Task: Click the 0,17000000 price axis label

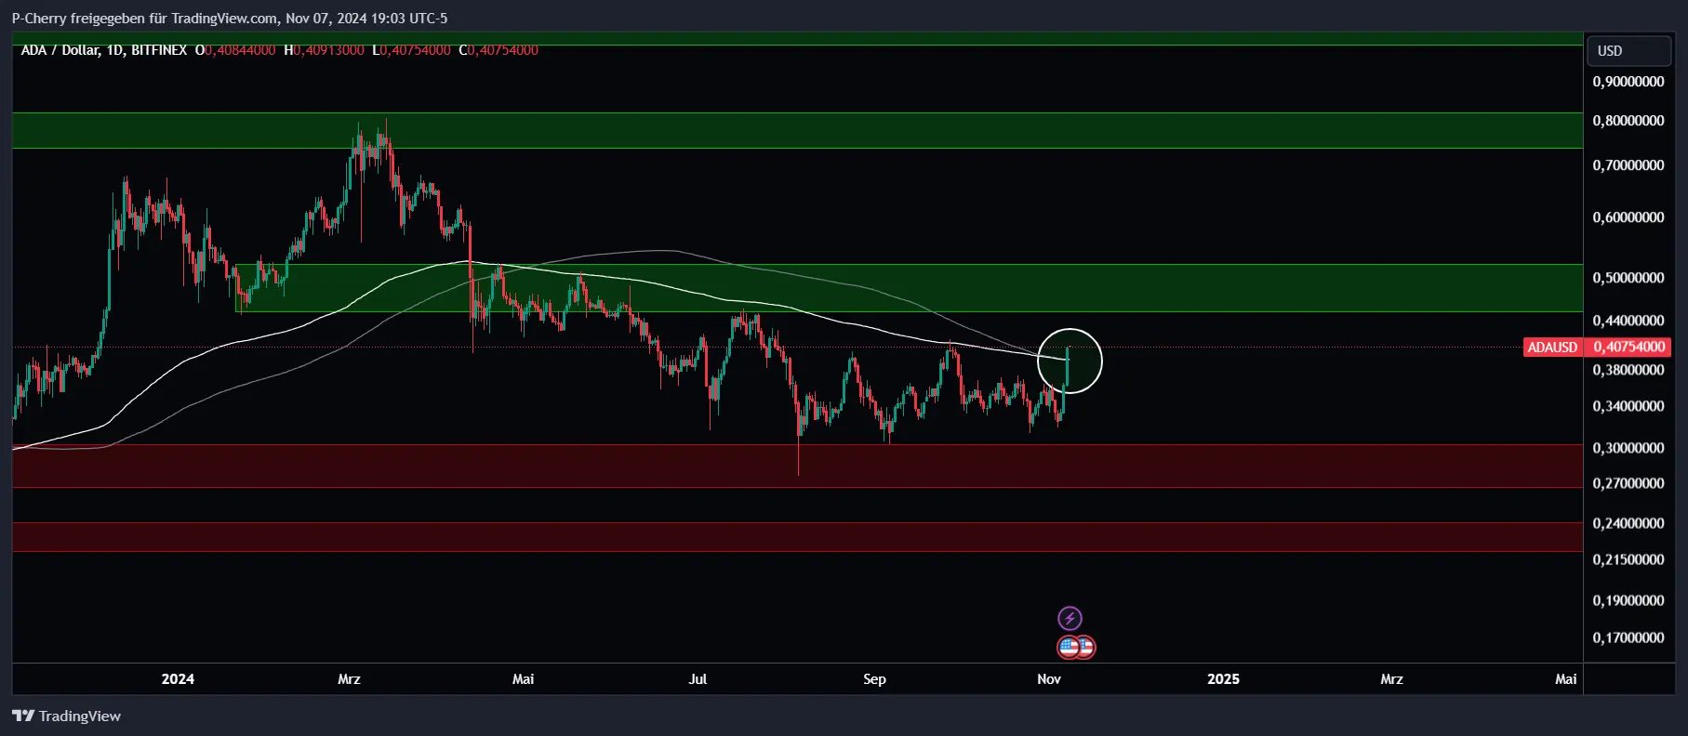Action: pyautogui.click(x=1628, y=637)
